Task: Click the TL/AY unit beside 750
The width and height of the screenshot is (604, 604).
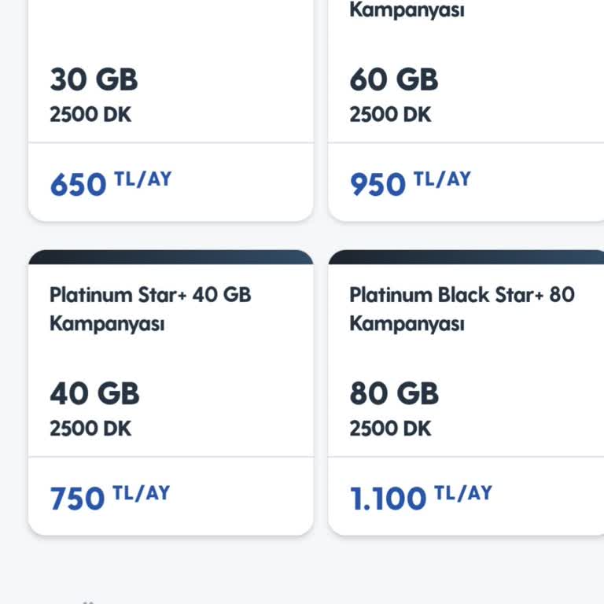Action: 142,493
